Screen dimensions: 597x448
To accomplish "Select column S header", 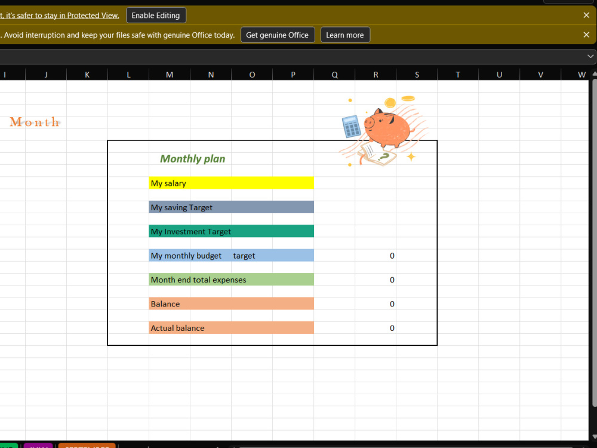I will (x=417, y=75).
